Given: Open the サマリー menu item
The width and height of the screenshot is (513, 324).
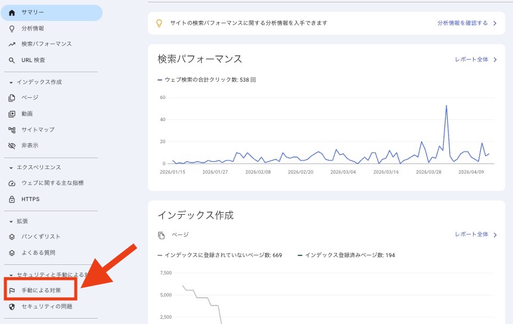Looking at the screenshot, I should (x=52, y=13).
